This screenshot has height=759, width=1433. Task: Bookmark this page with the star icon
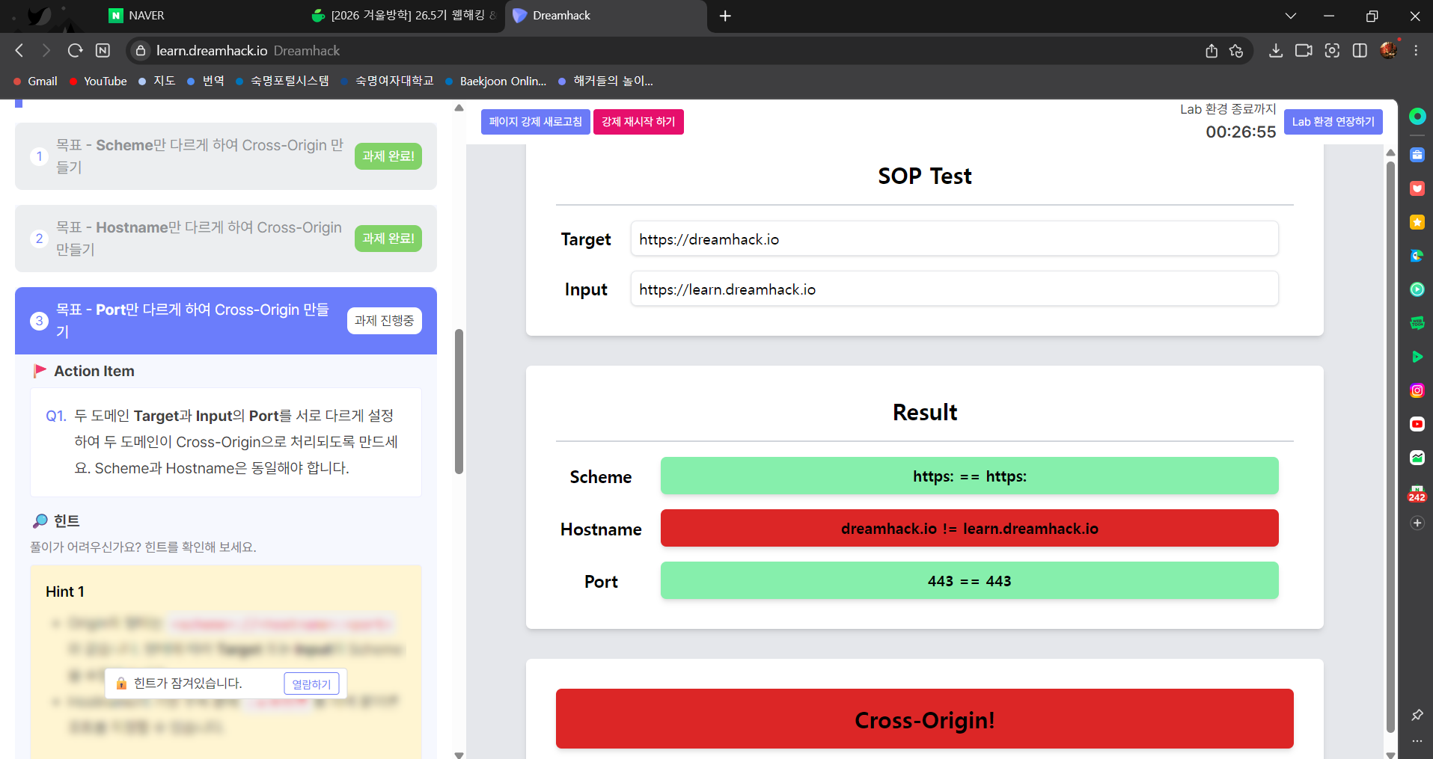[x=1236, y=51]
